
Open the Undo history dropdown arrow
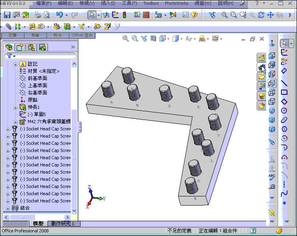[66, 15]
